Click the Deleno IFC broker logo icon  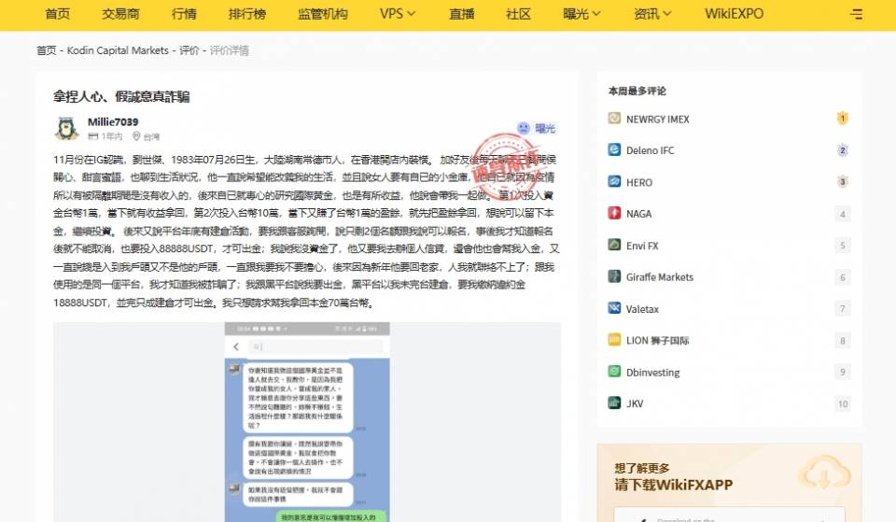(x=614, y=149)
